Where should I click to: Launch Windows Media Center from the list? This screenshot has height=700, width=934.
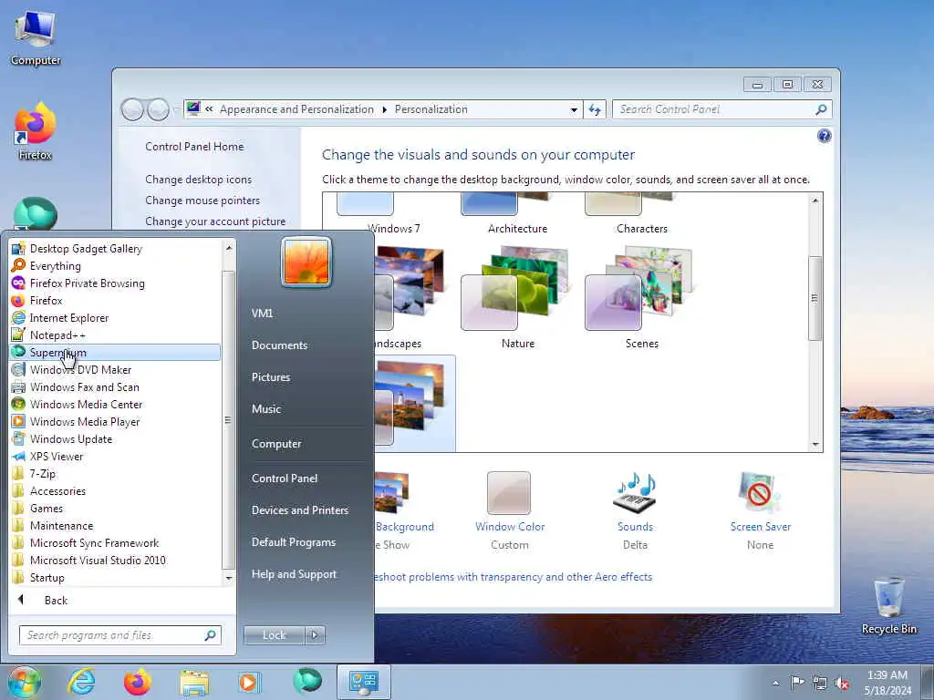[x=114, y=404]
